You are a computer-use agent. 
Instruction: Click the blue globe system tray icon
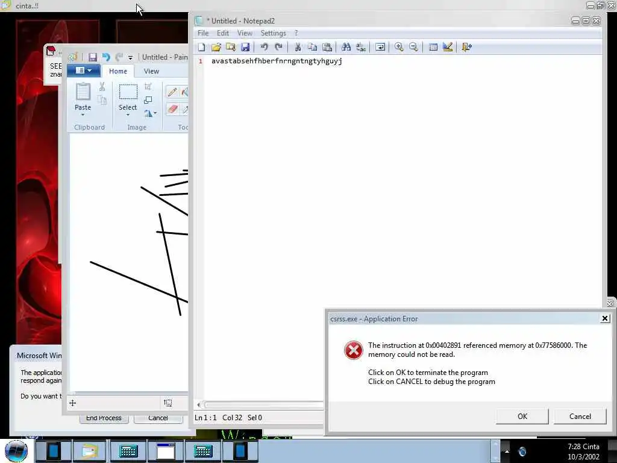pos(522,452)
